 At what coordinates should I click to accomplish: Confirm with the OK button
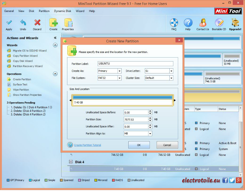point(139,145)
